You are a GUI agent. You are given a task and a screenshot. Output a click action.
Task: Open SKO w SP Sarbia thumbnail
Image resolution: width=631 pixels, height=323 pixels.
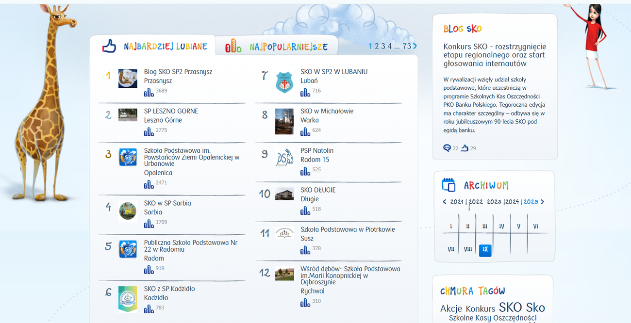pos(128,210)
